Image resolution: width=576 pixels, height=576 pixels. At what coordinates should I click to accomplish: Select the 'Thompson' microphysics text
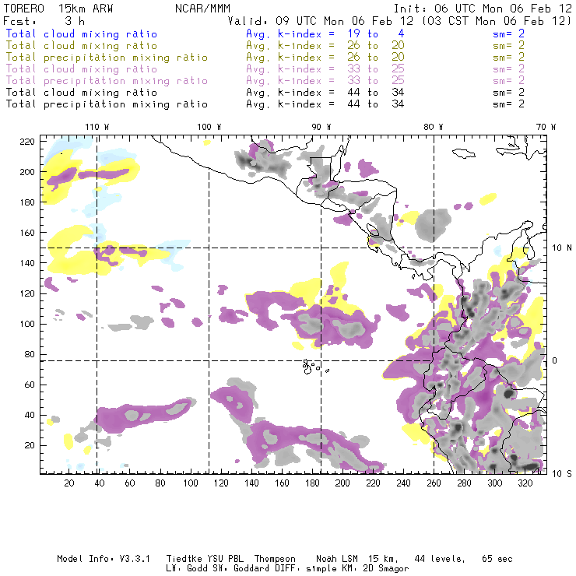tap(275, 559)
